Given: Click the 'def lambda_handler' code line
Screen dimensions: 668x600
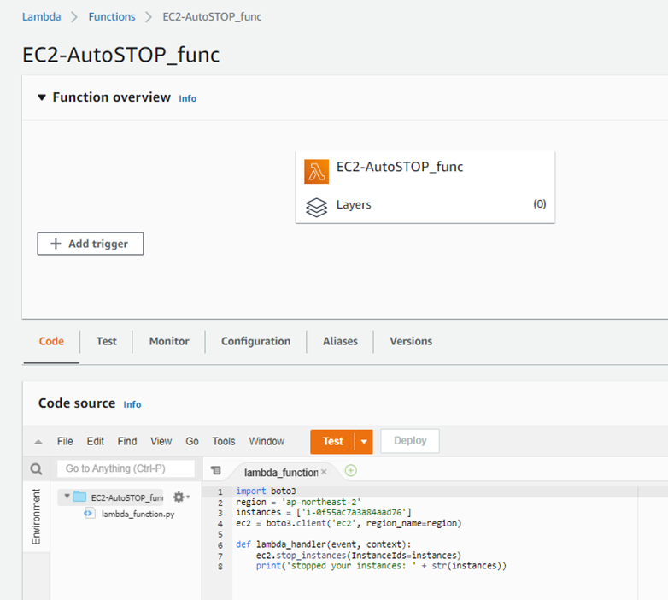Looking at the screenshot, I should (x=324, y=544).
